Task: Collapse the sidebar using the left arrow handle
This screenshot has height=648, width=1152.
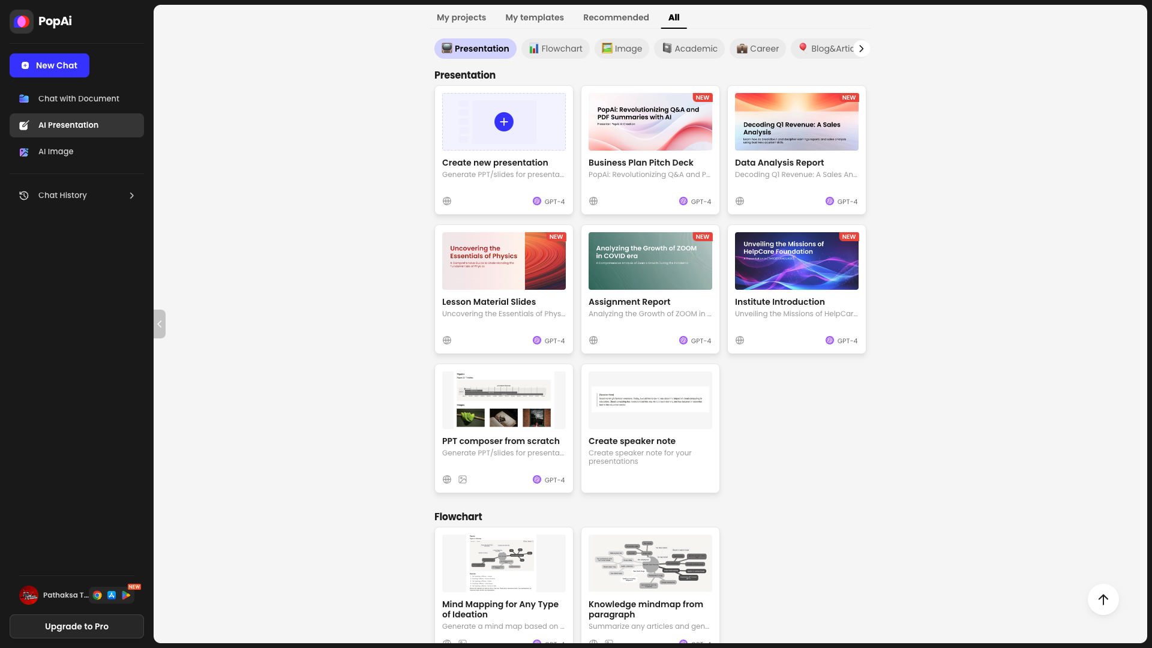Action: [160, 324]
